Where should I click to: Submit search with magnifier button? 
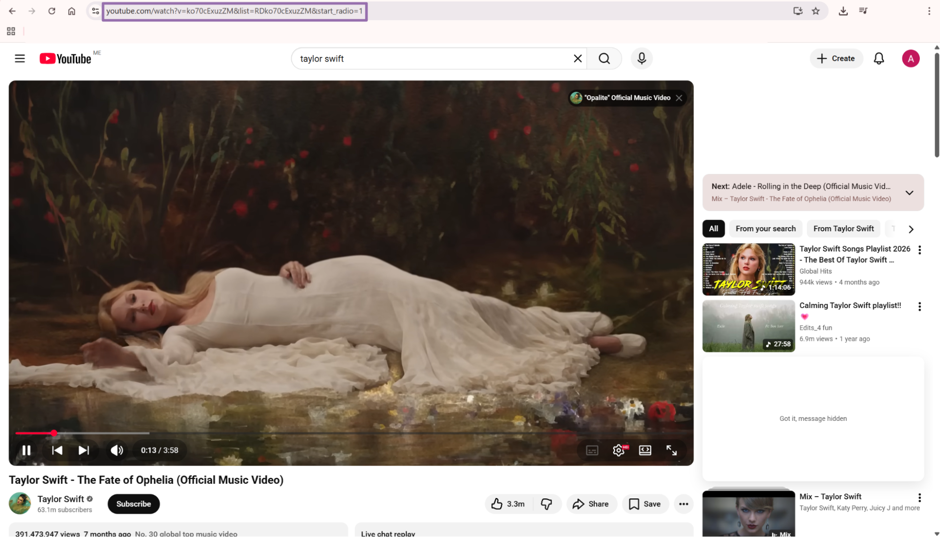pos(604,58)
